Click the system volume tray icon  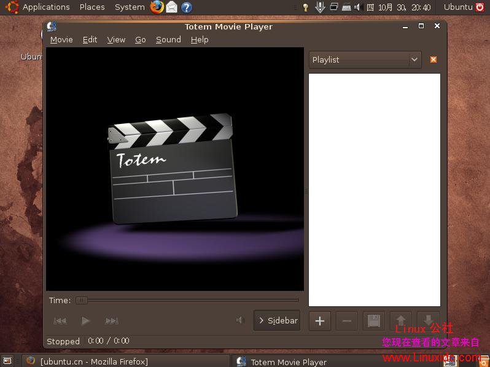pos(357,7)
